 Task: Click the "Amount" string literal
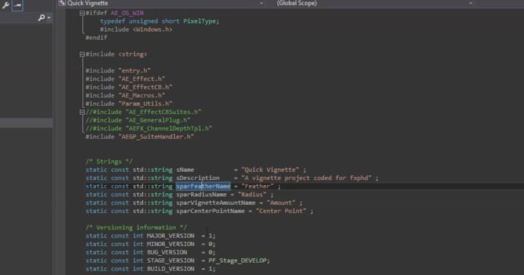(281, 203)
